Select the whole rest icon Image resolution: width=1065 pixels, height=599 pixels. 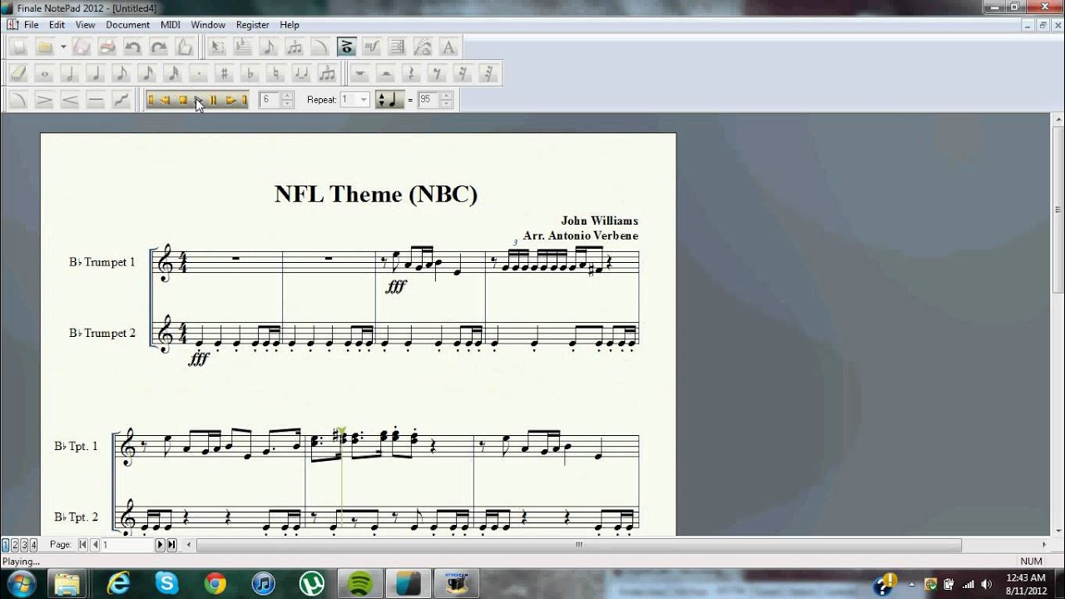pyautogui.click(x=360, y=73)
